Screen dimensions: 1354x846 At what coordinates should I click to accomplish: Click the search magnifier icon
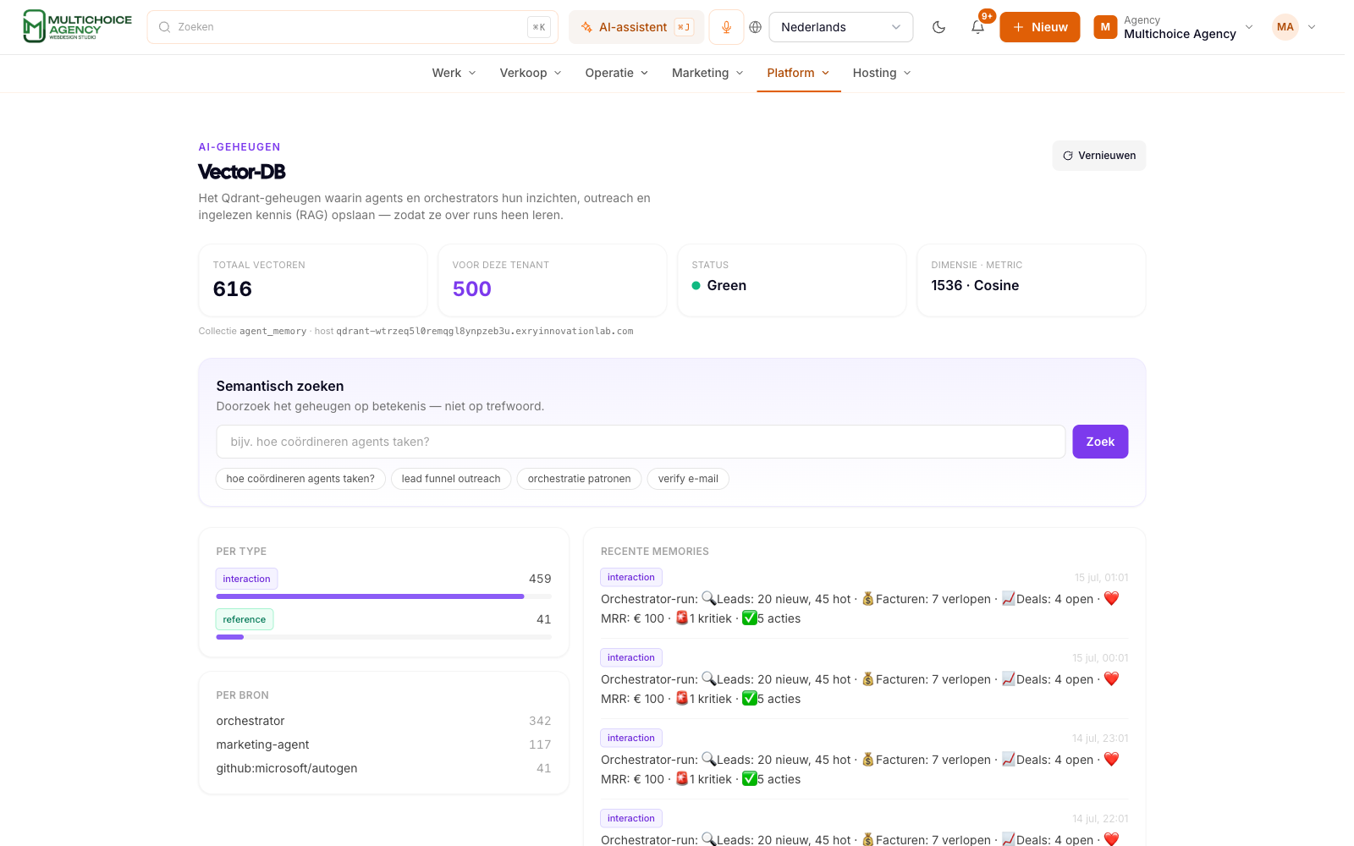click(164, 27)
